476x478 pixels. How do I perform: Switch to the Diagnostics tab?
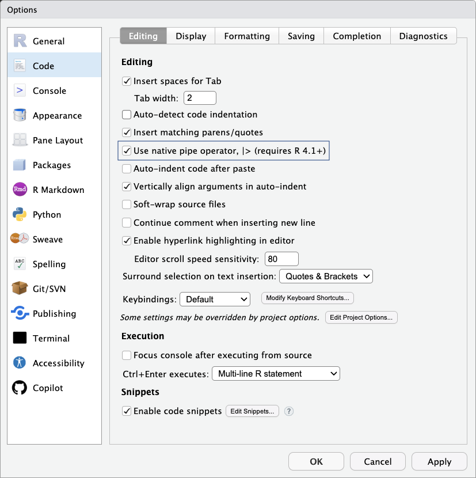coord(423,36)
